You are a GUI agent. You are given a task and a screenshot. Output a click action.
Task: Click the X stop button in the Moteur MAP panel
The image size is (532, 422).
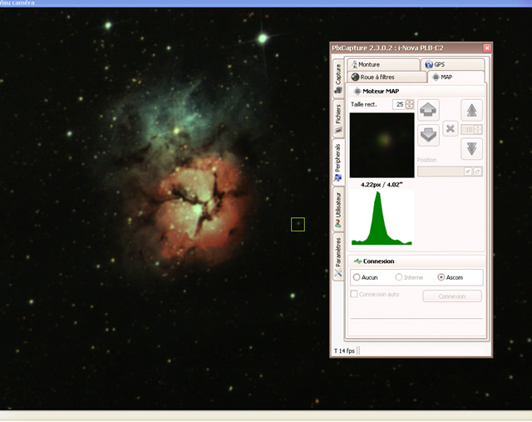(451, 129)
